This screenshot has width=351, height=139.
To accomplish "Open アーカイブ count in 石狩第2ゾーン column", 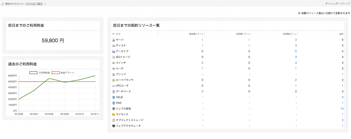I will click(x=296, y=51).
